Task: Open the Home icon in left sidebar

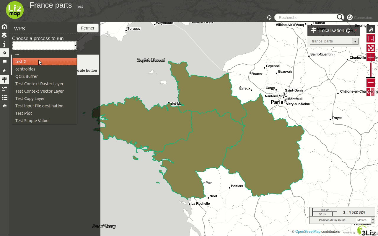Action: tap(4, 27)
